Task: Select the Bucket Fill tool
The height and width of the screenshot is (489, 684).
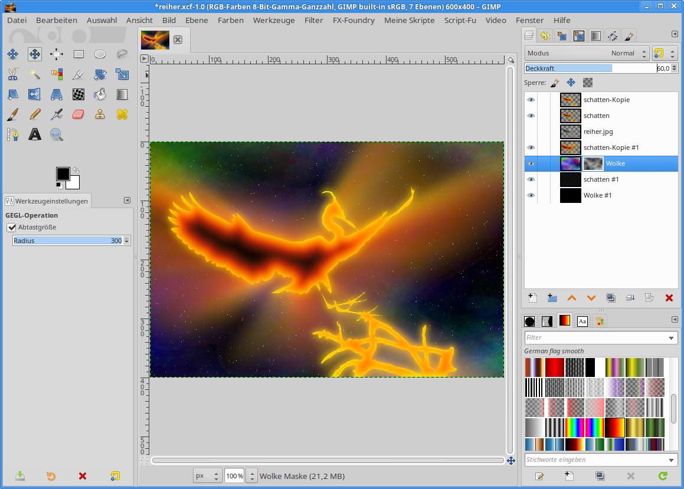Action: click(x=100, y=94)
